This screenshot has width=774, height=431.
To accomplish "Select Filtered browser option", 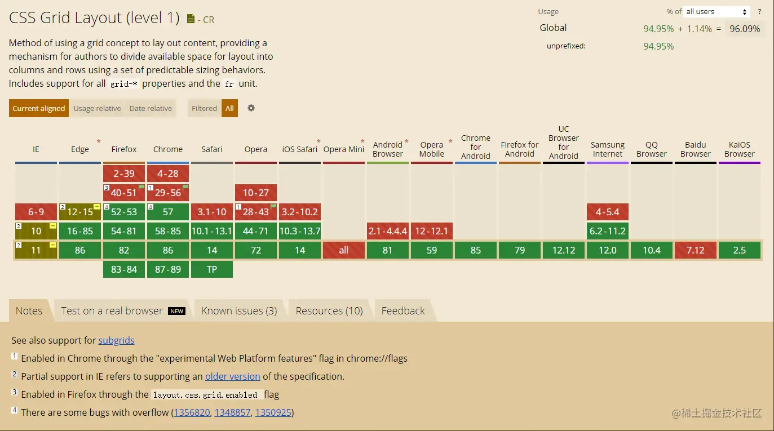I will tap(204, 108).
